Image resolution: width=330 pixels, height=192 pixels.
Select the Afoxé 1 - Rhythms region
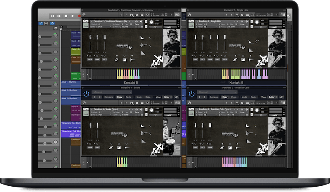point(71,84)
